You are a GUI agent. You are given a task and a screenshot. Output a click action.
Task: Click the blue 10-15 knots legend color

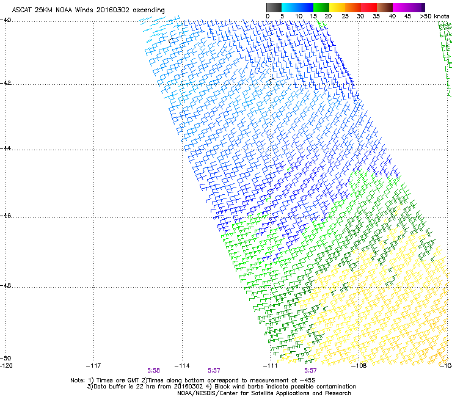click(305, 7)
